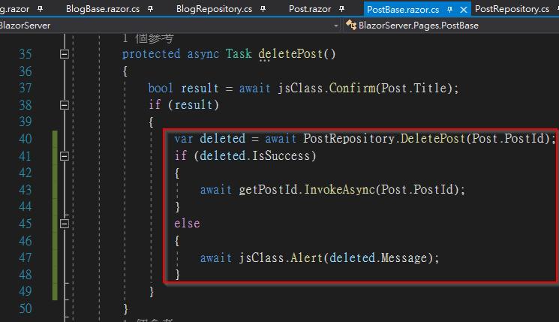This screenshot has height=322, width=559.
Task: Collapse the if (deleted.IsSuccess) block at line 41
Action: pyautogui.click(x=65, y=156)
